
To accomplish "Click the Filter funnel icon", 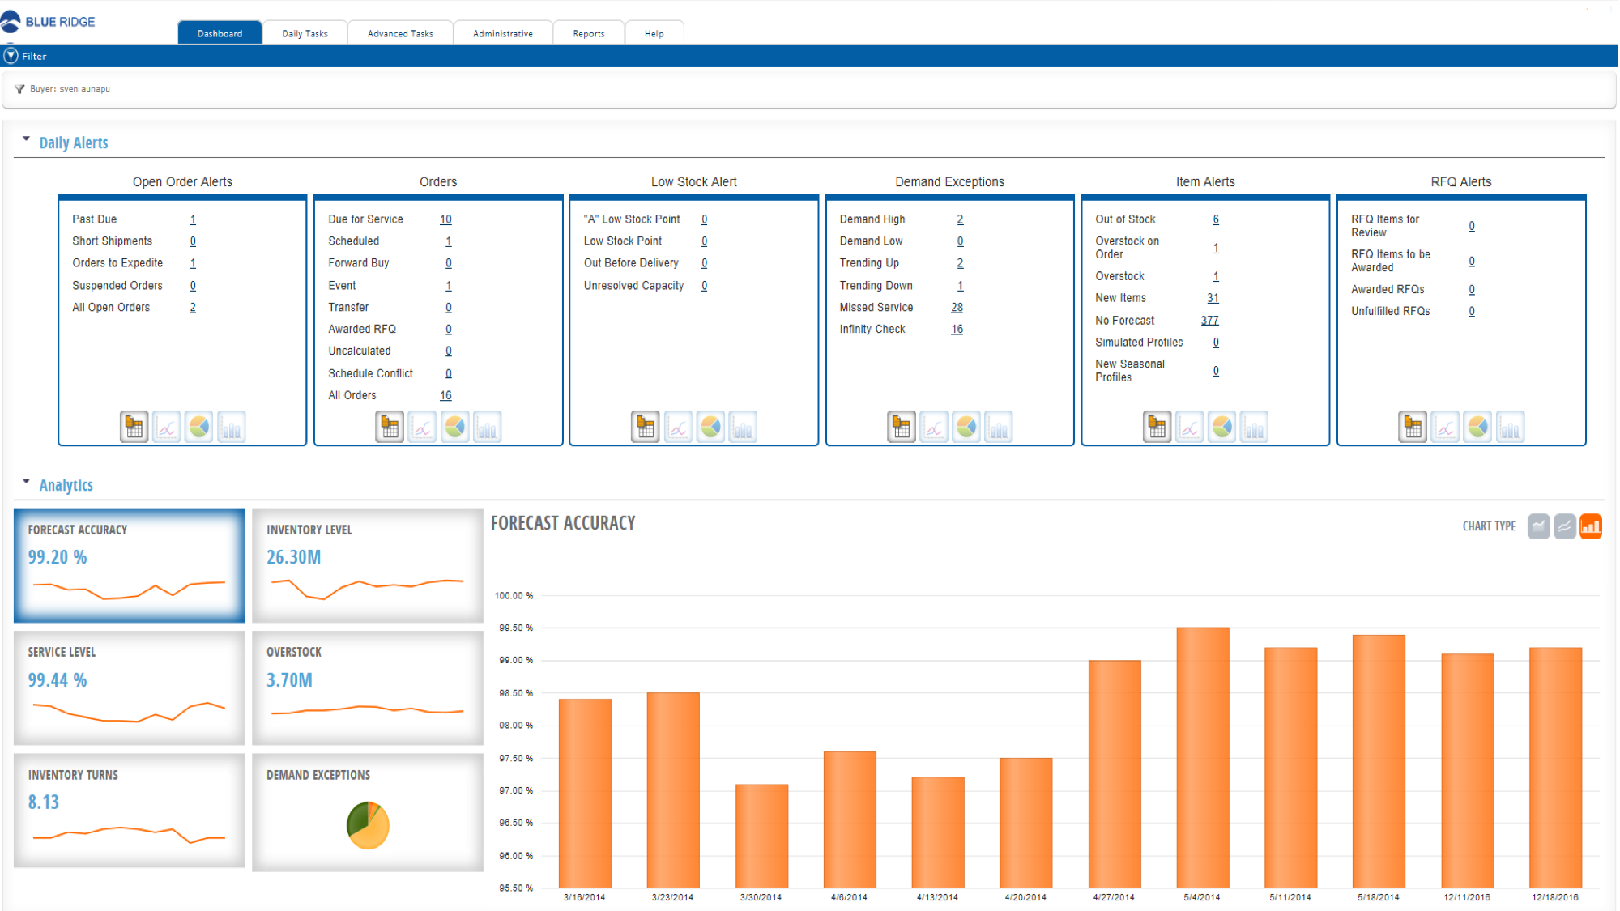I will pyautogui.click(x=11, y=56).
